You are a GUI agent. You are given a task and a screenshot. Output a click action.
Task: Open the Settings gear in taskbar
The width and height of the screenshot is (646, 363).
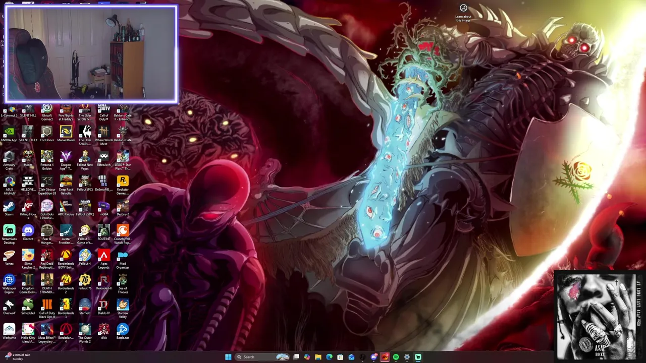pos(407,357)
